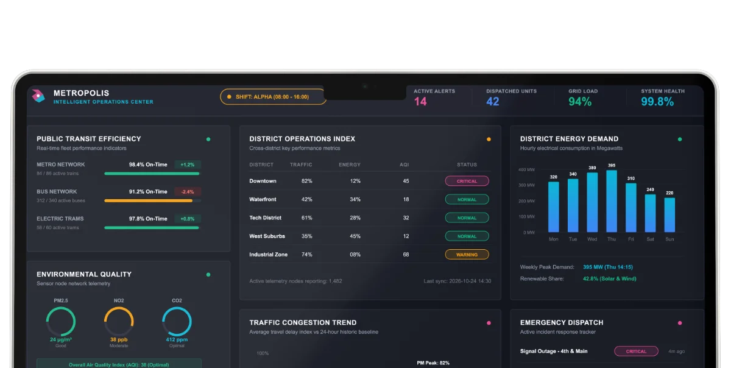This screenshot has width=731, height=368.
Task: Click the Critical badge on Signal Outage incident
Action: pyautogui.click(x=636, y=351)
